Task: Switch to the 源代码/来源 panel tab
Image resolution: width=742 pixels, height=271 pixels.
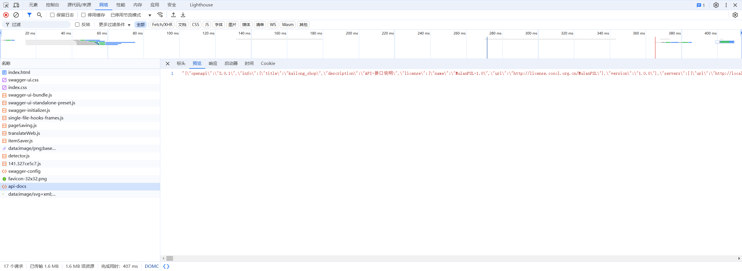Action: coord(79,5)
